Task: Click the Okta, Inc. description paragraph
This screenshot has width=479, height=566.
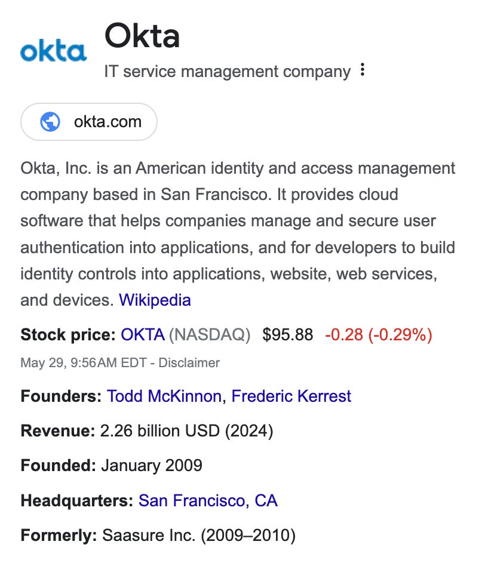Action: coord(237,234)
